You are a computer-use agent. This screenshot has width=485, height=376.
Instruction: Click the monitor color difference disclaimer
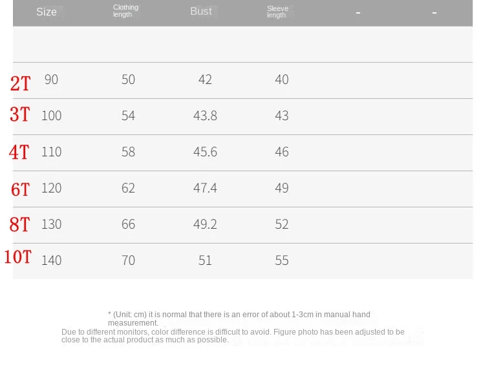[x=233, y=336]
